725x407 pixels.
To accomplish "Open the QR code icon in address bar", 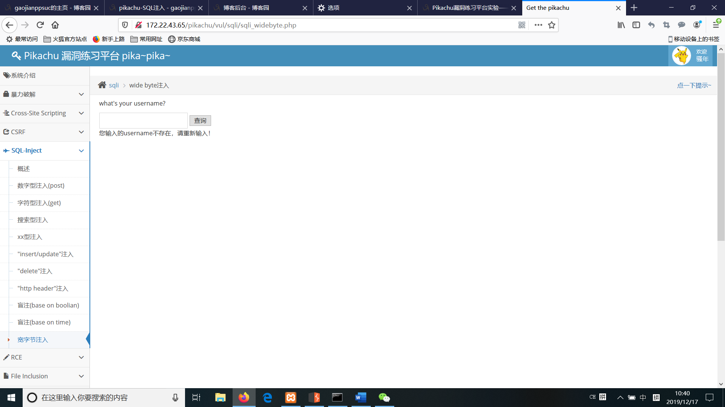I will [522, 25].
